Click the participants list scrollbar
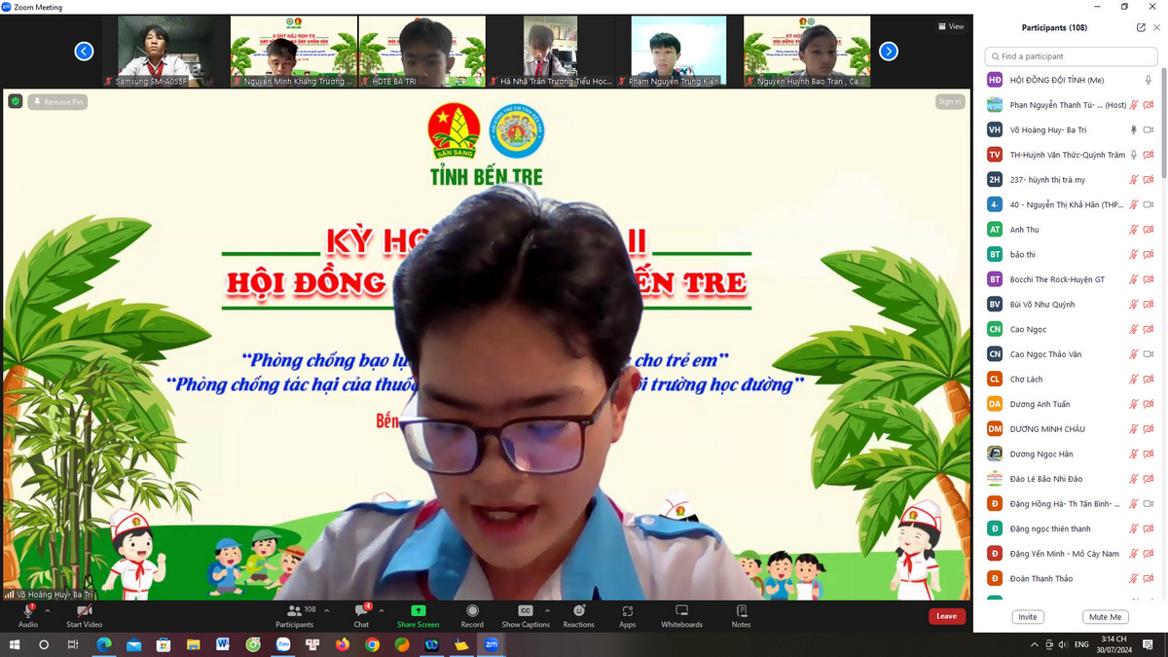Screen dimensions: 1168x657 pos(1162,127)
